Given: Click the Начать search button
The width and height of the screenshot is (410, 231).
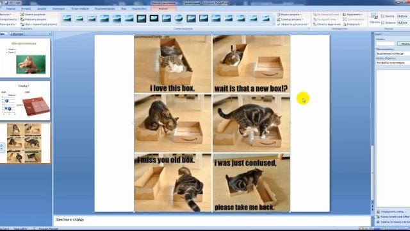Looking at the screenshot, I should pos(404,44).
